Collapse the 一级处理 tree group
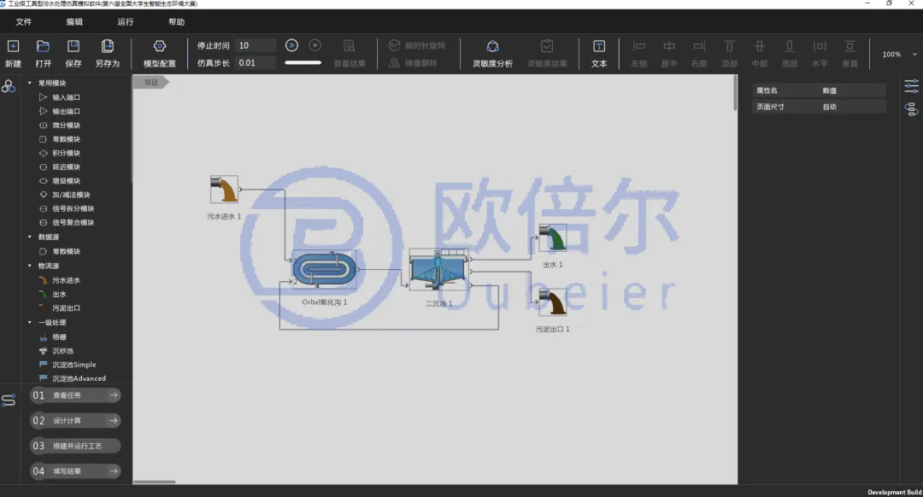 click(29, 322)
